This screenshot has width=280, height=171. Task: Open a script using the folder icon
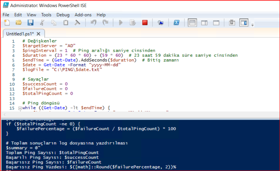point(19,23)
